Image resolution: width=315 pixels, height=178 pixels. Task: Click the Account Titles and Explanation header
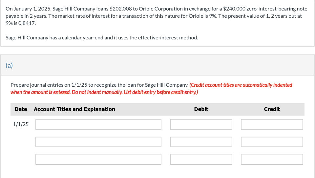point(74,109)
